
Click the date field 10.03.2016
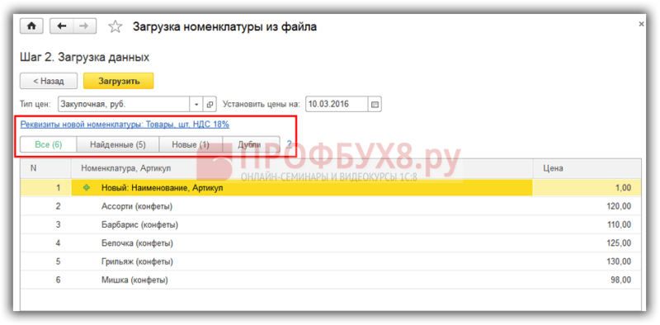[337, 104]
